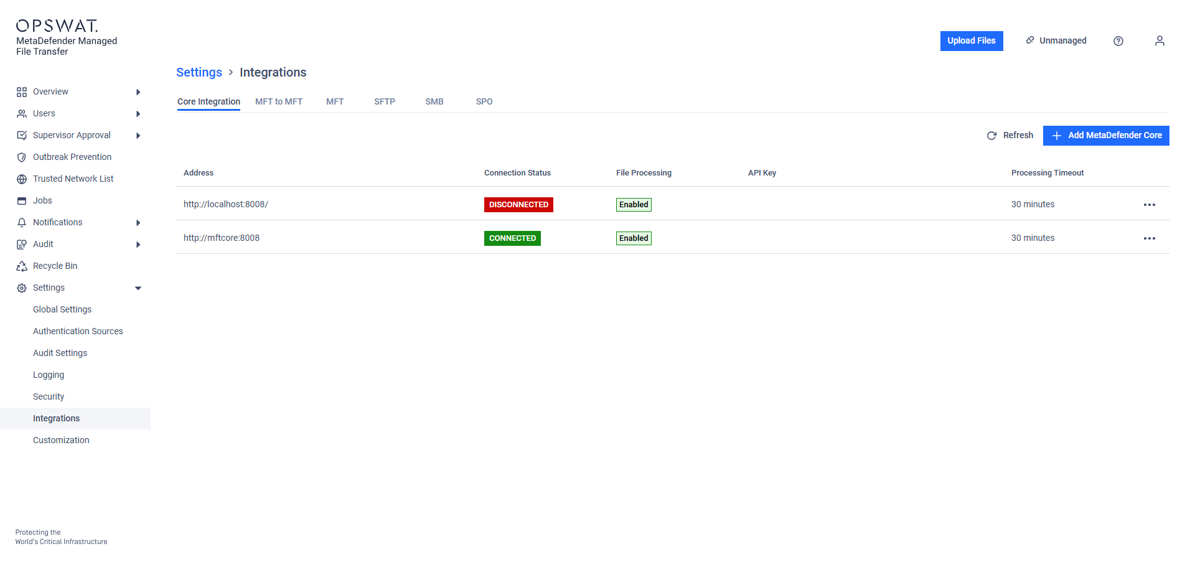Open the SMB tab
This screenshot has width=1195, height=567.
click(434, 101)
